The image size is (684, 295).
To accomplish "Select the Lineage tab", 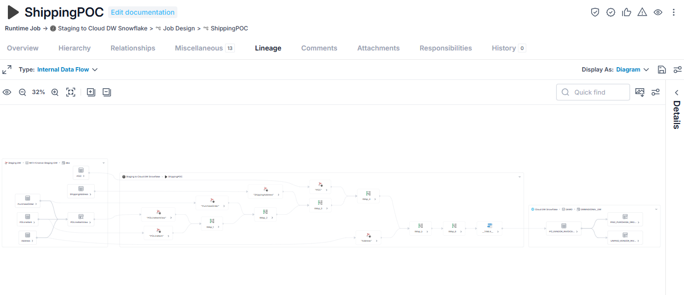I will [268, 48].
